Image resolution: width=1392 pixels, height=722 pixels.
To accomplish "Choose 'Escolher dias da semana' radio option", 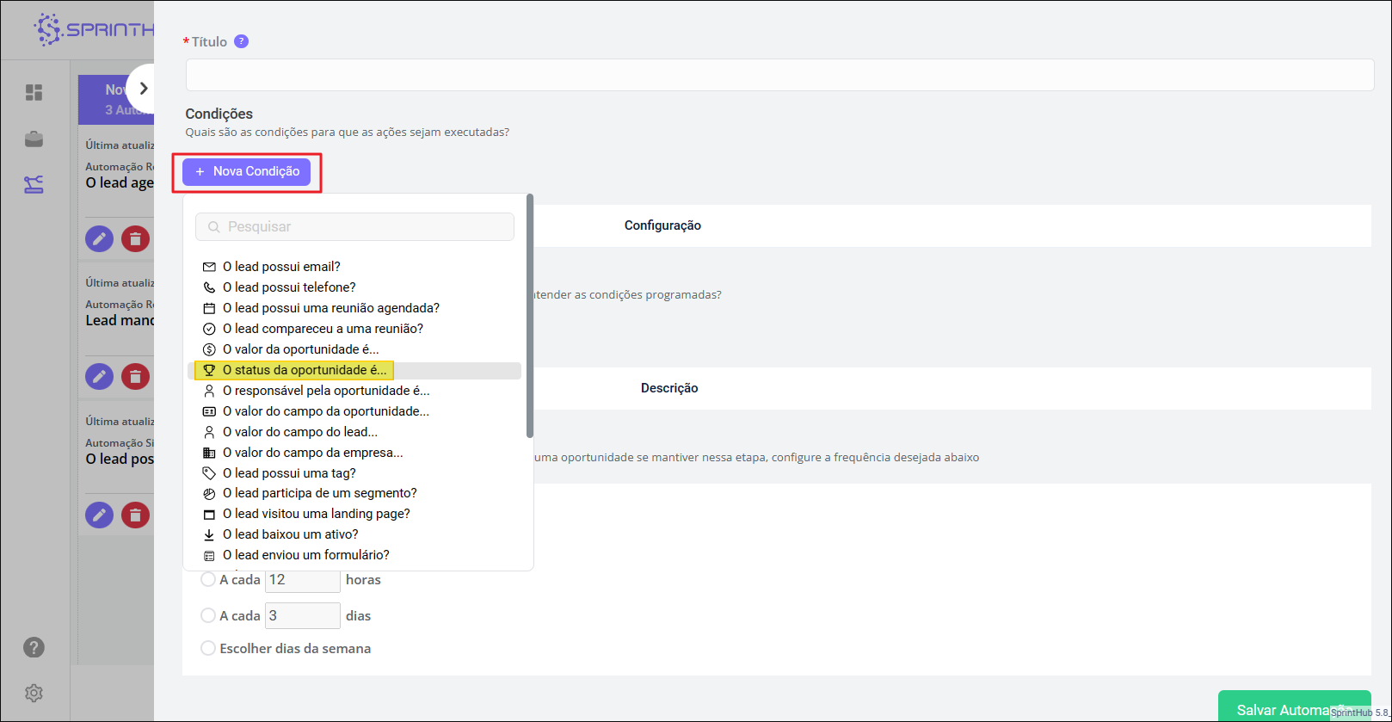I will [x=208, y=648].
